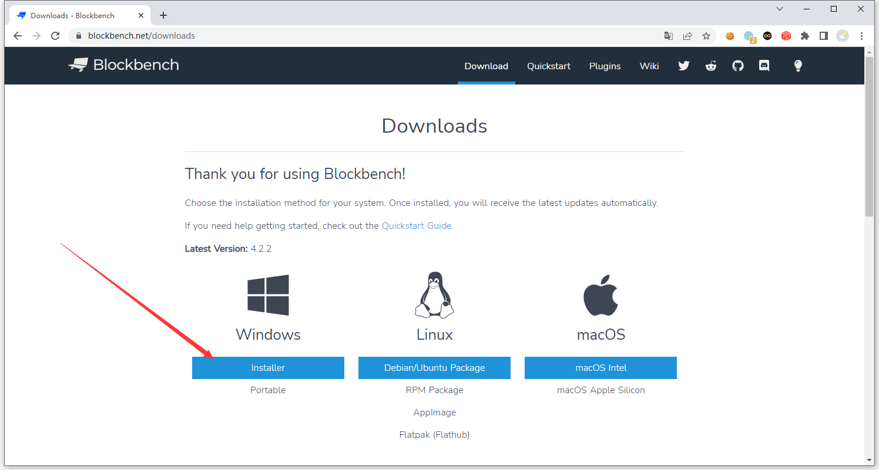This screenshot has width=879, height=470.
Task: Open tab search chevron in title bar
Action: click(780, 9)
